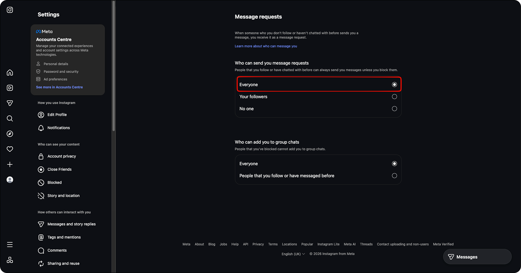Open the Reels icon in sidebar
521x273 pixels.
pos(10,88)
